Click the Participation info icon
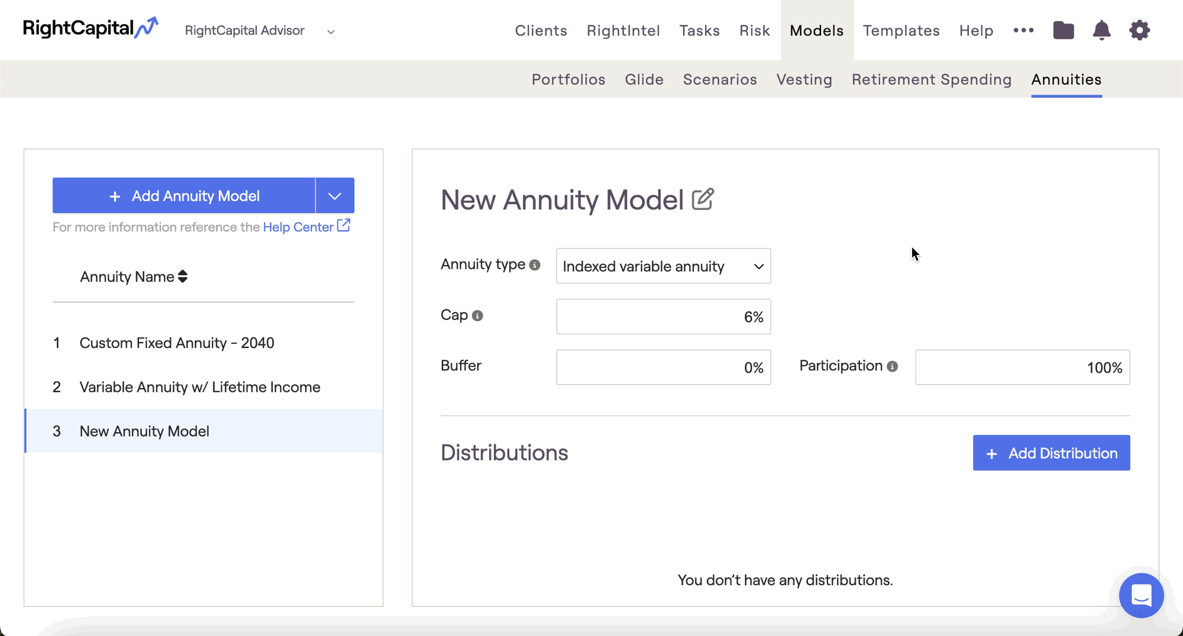The image size is (1183, 636). click(x=892, y=367)
